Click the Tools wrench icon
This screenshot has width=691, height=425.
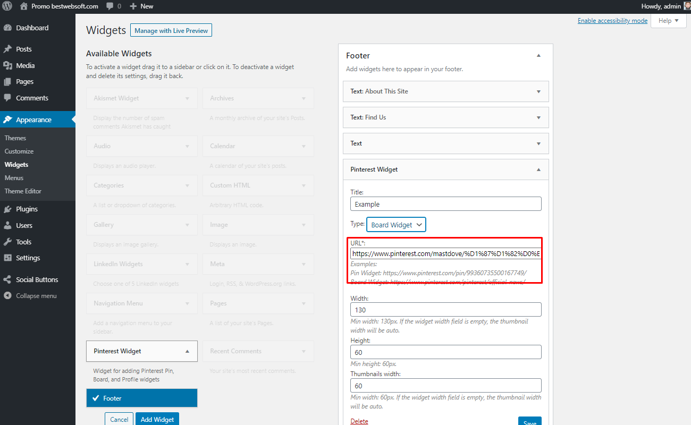8,242
